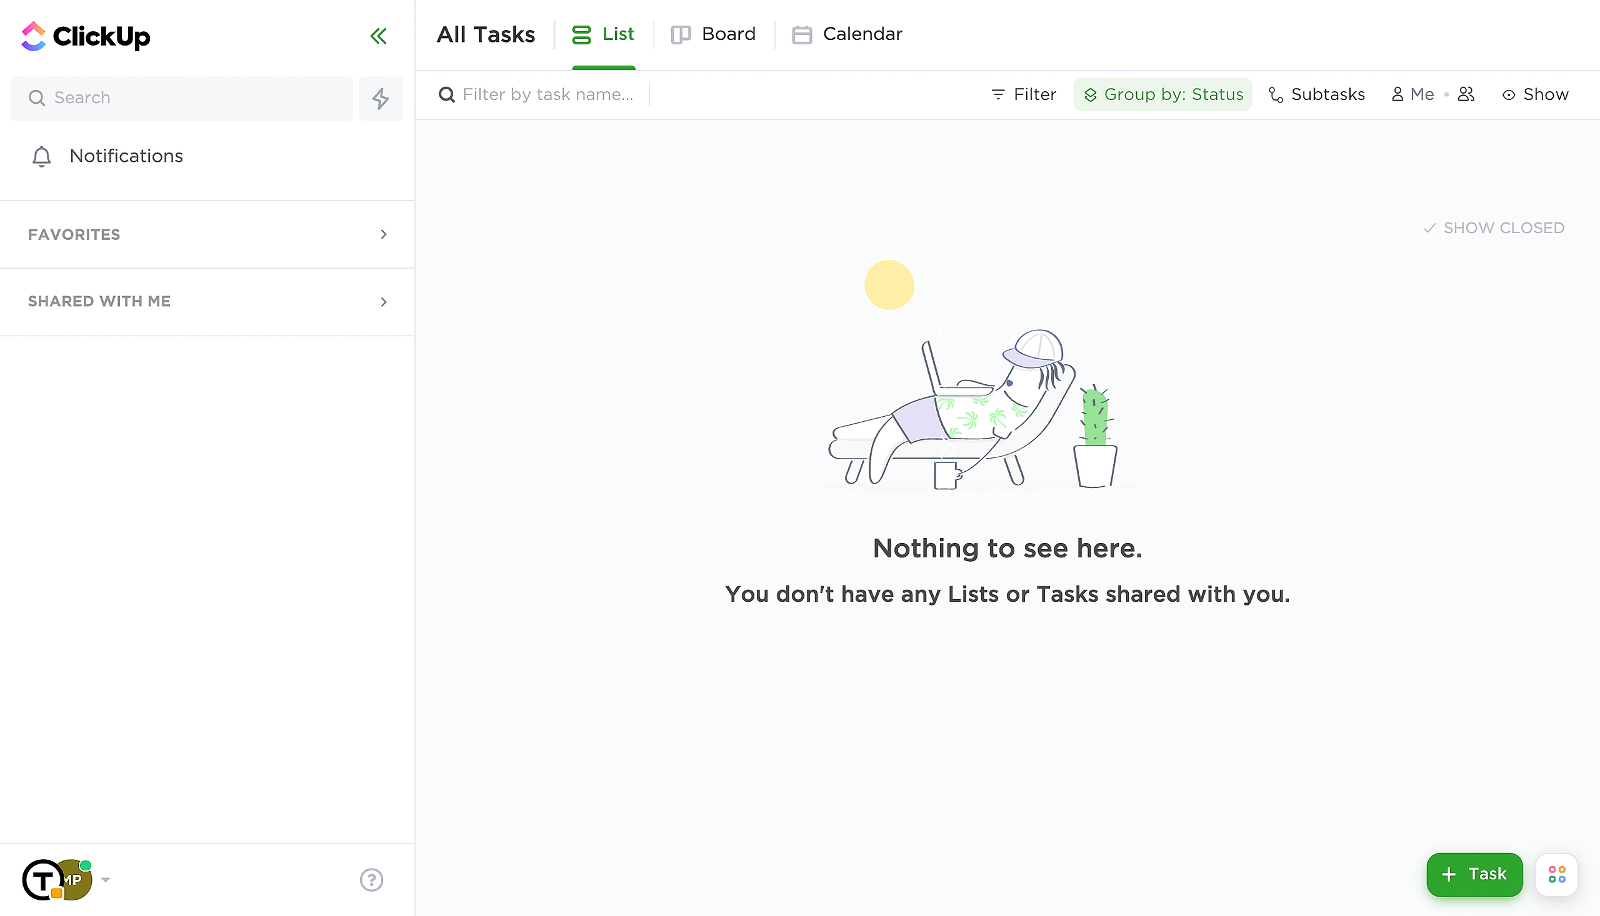Click the All Tasks title
This screenshot has width=1600, height=916.
[x=486, y=34]
